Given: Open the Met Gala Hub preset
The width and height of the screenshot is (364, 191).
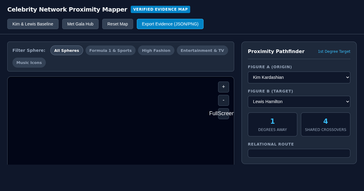Looking at the screenshot, I should click(80, 24).
